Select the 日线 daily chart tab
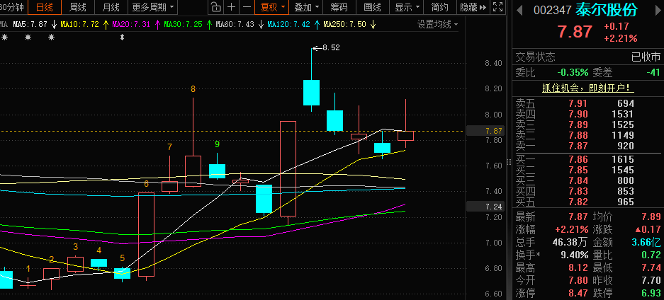The height and width of the screenshot is (300, 664). point(45,7)
